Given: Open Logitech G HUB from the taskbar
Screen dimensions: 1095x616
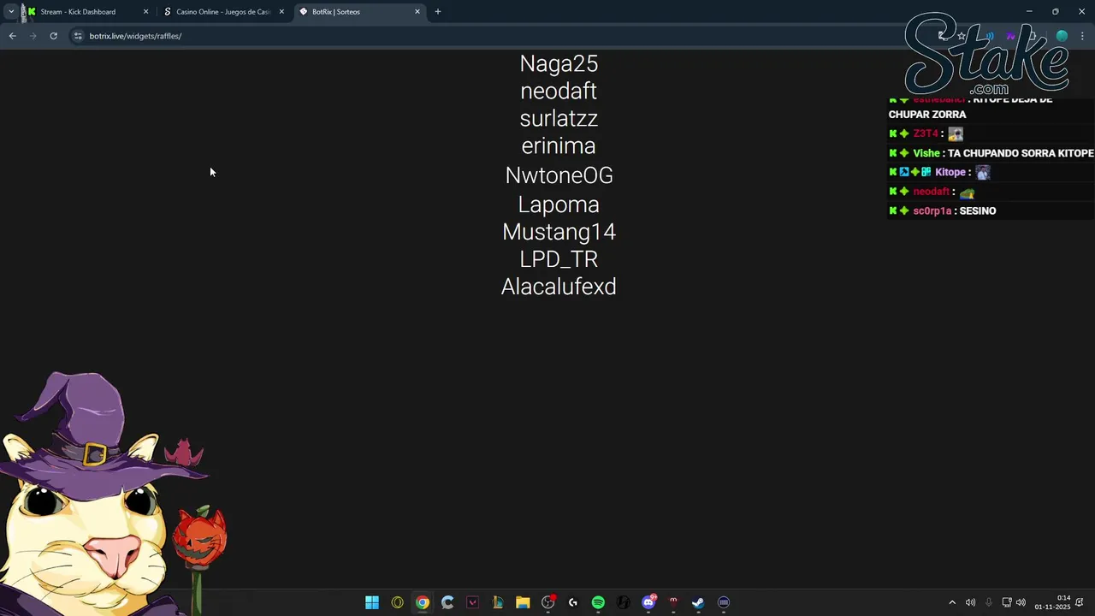Looking at the screenshot, I should click(573, 602).
